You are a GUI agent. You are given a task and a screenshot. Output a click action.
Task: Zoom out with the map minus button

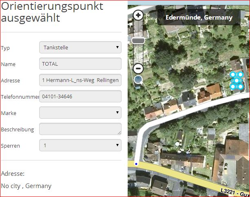[x=138, y=69]
